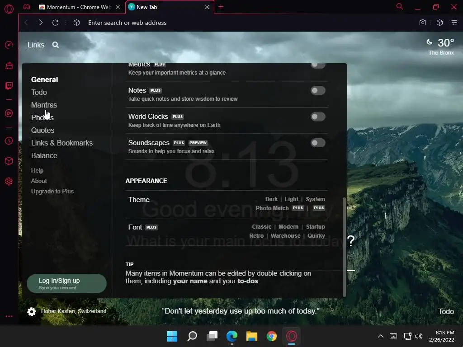Screen dimensions: 463x347
Task: Open GX Corner gamepad icon in tab bar
Action: point(27,7)
